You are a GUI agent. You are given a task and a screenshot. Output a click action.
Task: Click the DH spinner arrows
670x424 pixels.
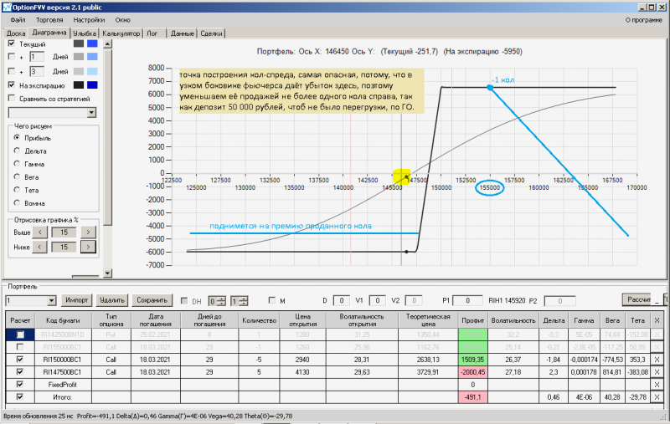click(x=221, y=301)
